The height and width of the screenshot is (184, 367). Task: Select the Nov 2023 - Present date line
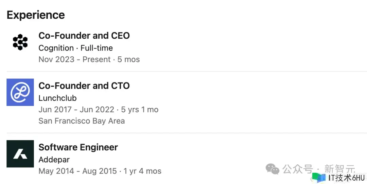(89, 59)
